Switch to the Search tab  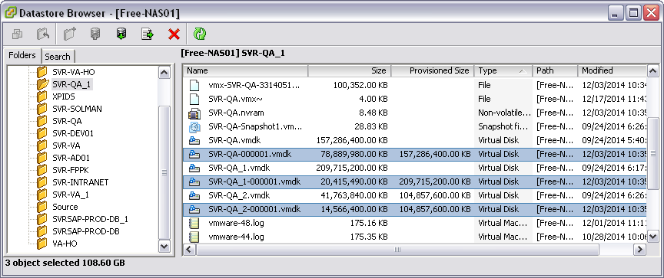pyautogui.click(x=58, y=56)
